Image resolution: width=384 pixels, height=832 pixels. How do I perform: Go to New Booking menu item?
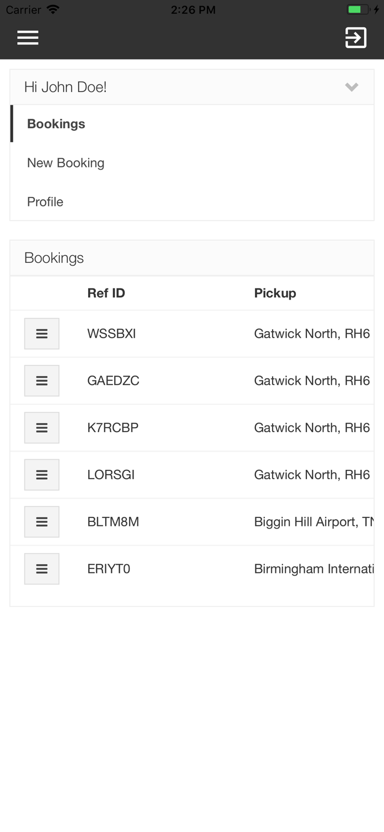point(65,163)
